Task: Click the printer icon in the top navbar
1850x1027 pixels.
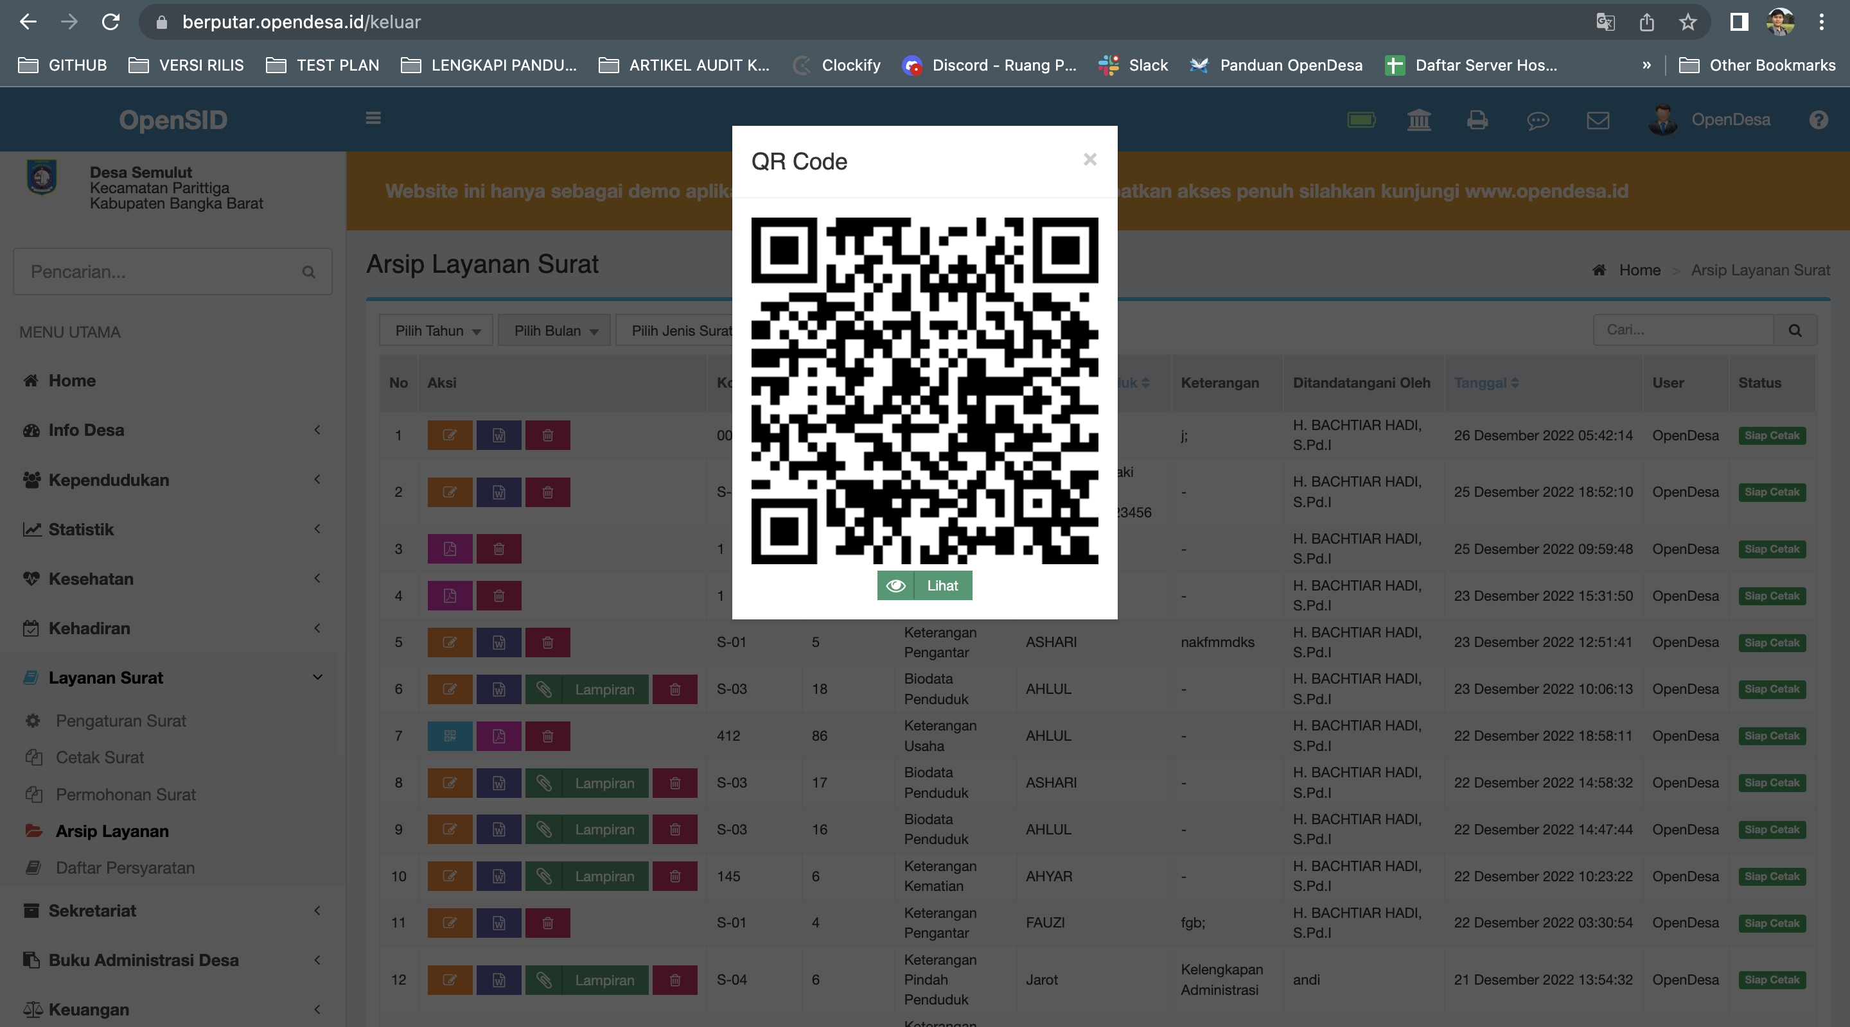Action: [x=1477, y=120]
